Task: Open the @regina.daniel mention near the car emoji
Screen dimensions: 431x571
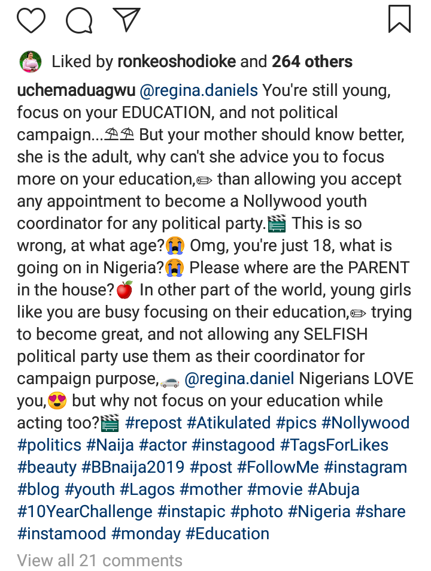Action: (x=239, y=379)
